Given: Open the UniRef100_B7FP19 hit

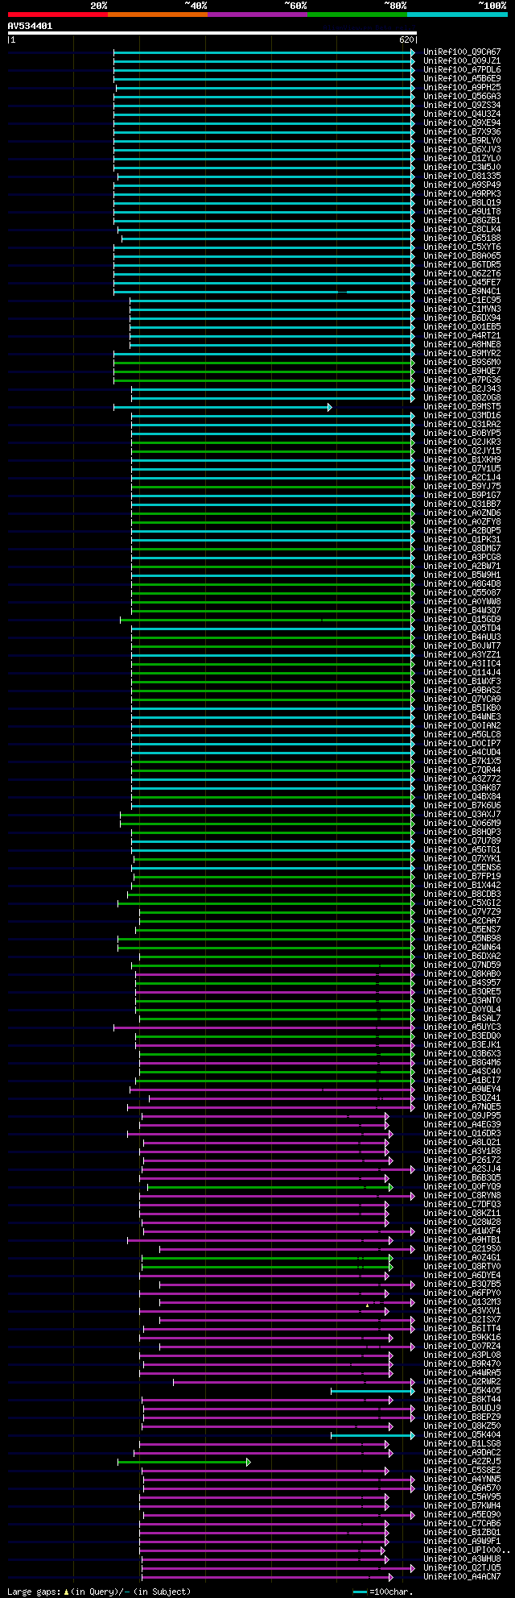Looking at the screenshot, I should point(462,877).
